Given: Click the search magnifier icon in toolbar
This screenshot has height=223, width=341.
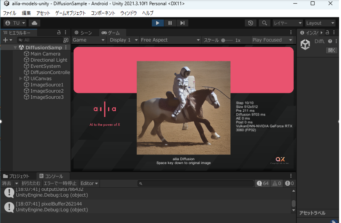Looking at the screenshot, I should click(x=264, y=23).
